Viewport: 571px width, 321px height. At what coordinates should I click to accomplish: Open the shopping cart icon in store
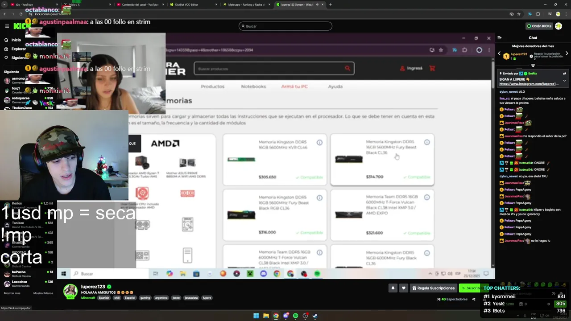click(432, 68)
